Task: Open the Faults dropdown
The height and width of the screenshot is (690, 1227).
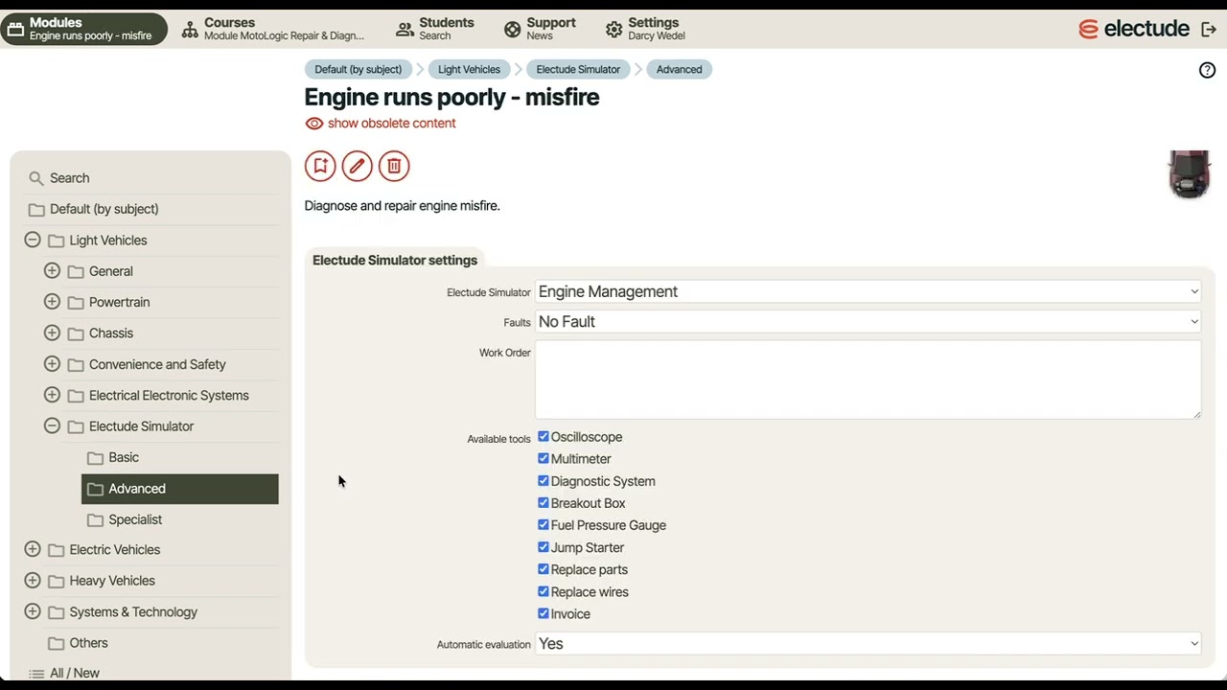Action: pyautogui.click(x=868, y=322)
